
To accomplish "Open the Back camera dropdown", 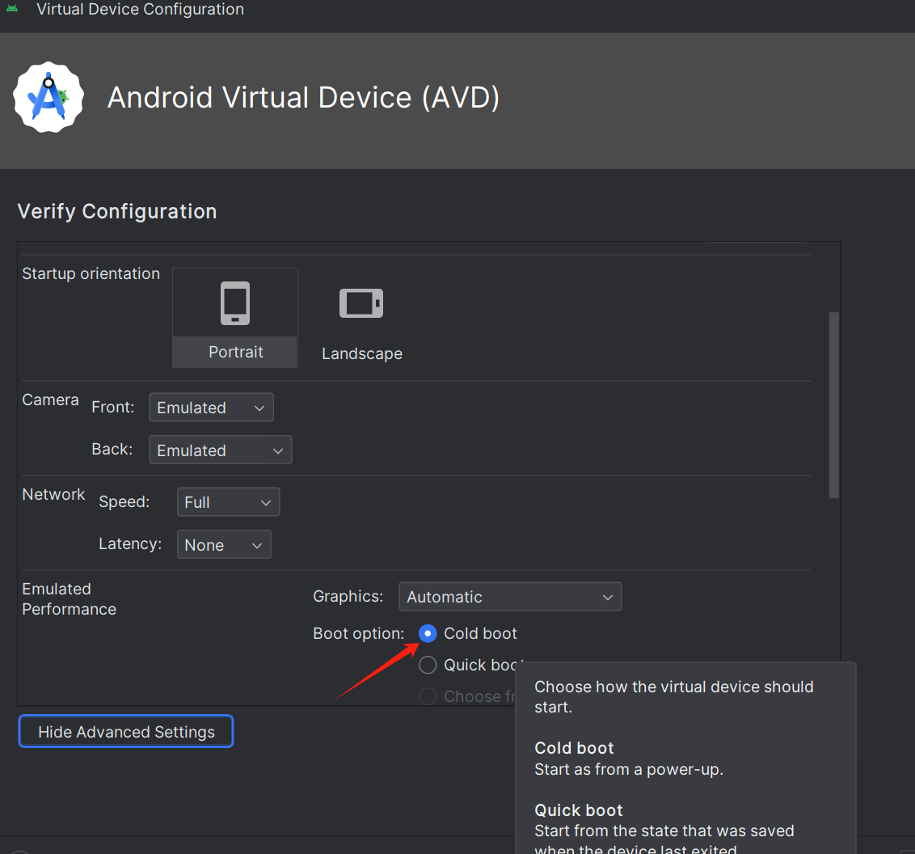I will tap(220, 450).
